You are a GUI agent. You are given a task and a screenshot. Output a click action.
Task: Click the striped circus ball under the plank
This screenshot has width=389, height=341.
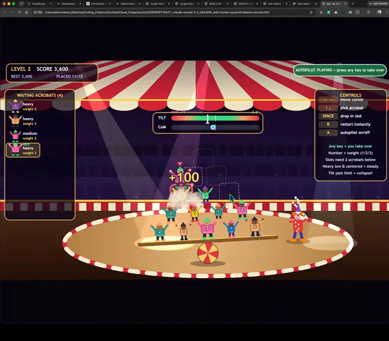pyautogui.click(x=208, y=253)
